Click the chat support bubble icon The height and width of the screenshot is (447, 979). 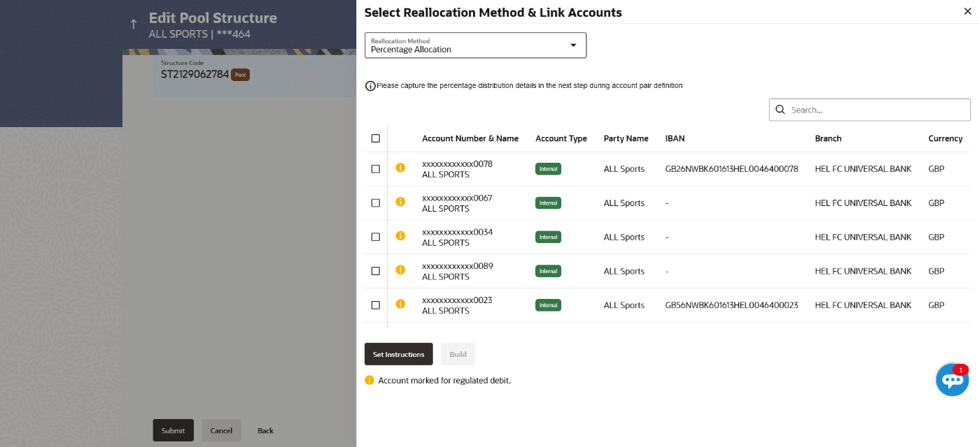[x=952, y=380]
